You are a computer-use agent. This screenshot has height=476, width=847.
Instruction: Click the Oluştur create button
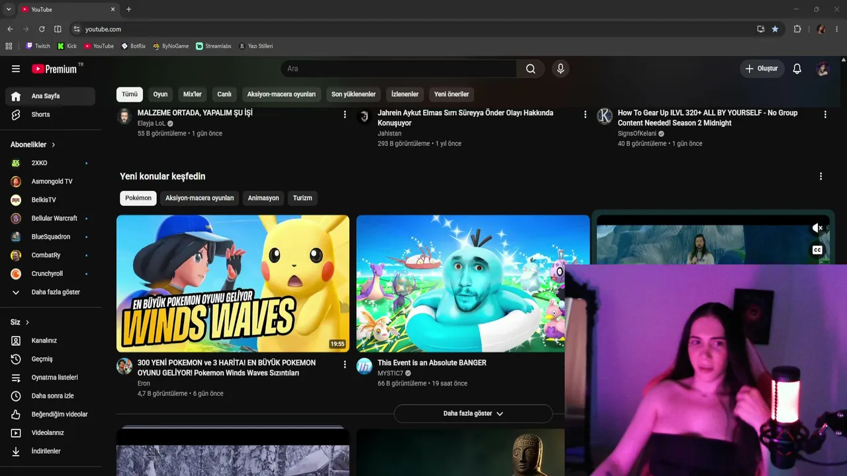tap(762, 69)
